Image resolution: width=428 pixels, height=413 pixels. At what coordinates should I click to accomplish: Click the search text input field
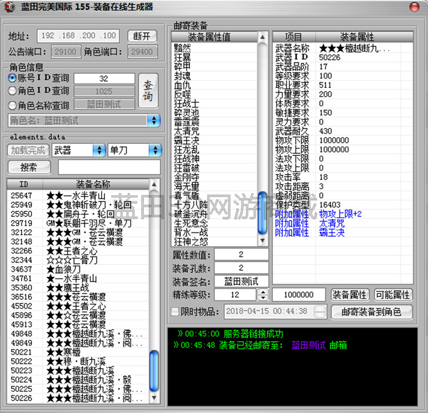pos(110,167)
